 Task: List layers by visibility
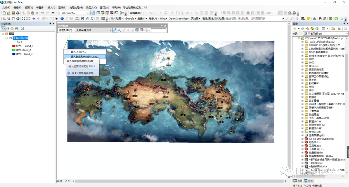pyautogui.click(x=12, y=29)
